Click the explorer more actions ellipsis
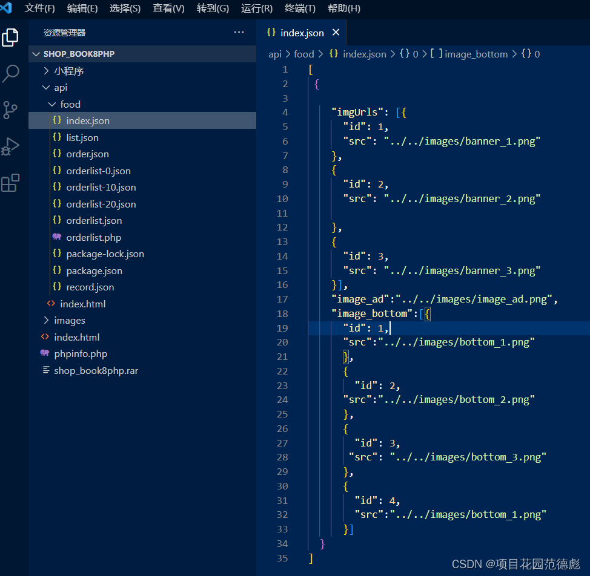The image size is (590, 576). point(239,33)
